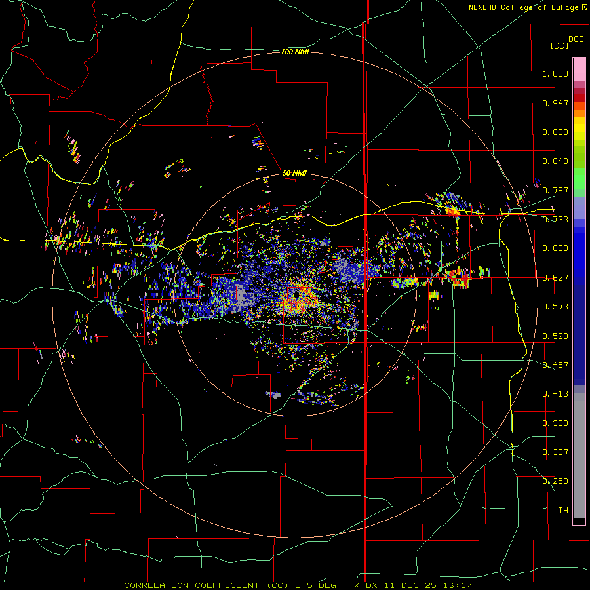Viewport: 590px width, 590px height.
Task: Click the 0.893 legend value
Action: pyautogui.click(x=555, y=132)
